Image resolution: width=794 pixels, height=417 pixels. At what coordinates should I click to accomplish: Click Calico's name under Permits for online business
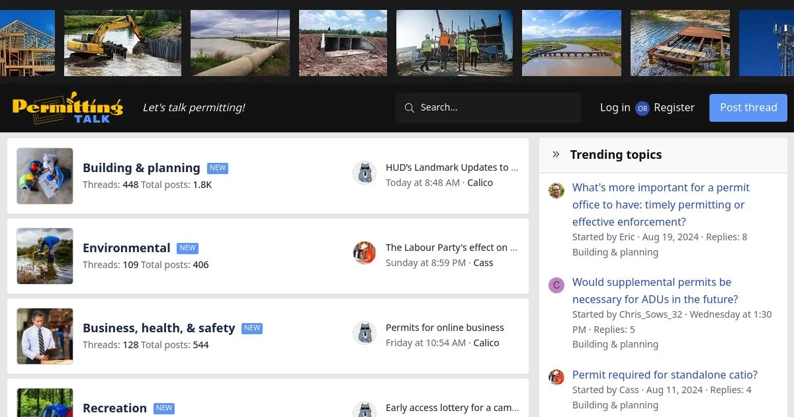click(x=486, y=343)
